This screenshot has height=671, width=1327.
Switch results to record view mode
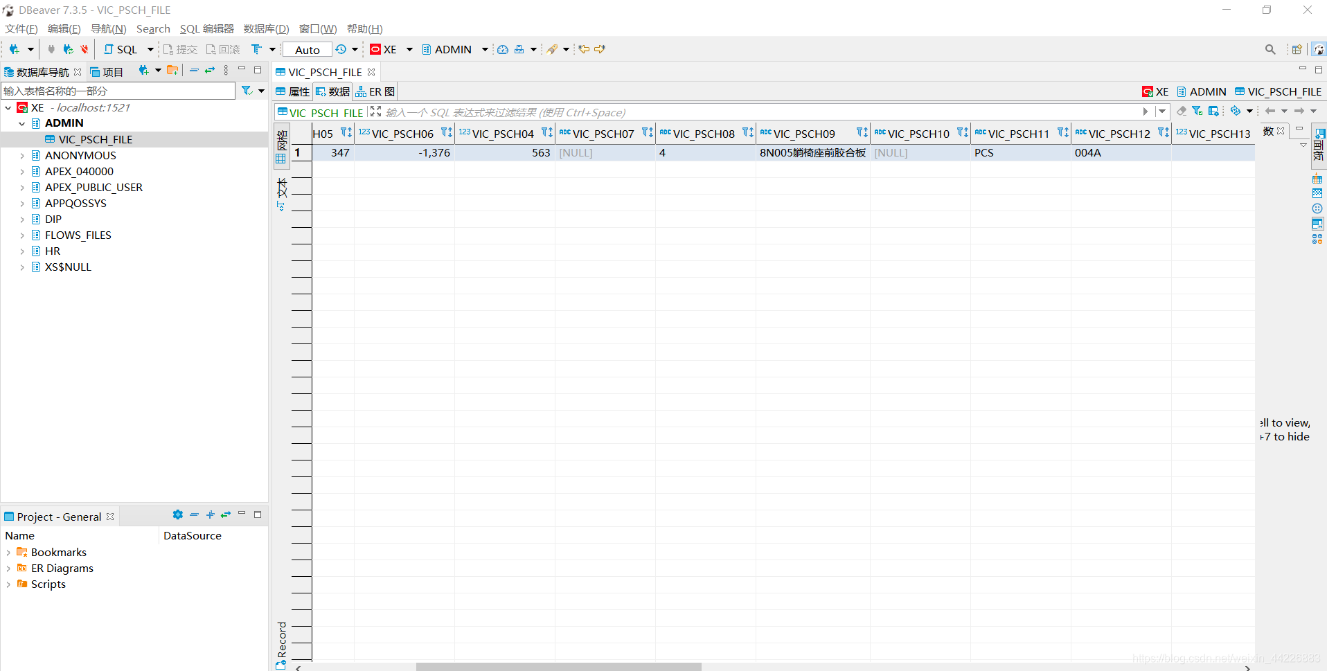click(281, 641)
